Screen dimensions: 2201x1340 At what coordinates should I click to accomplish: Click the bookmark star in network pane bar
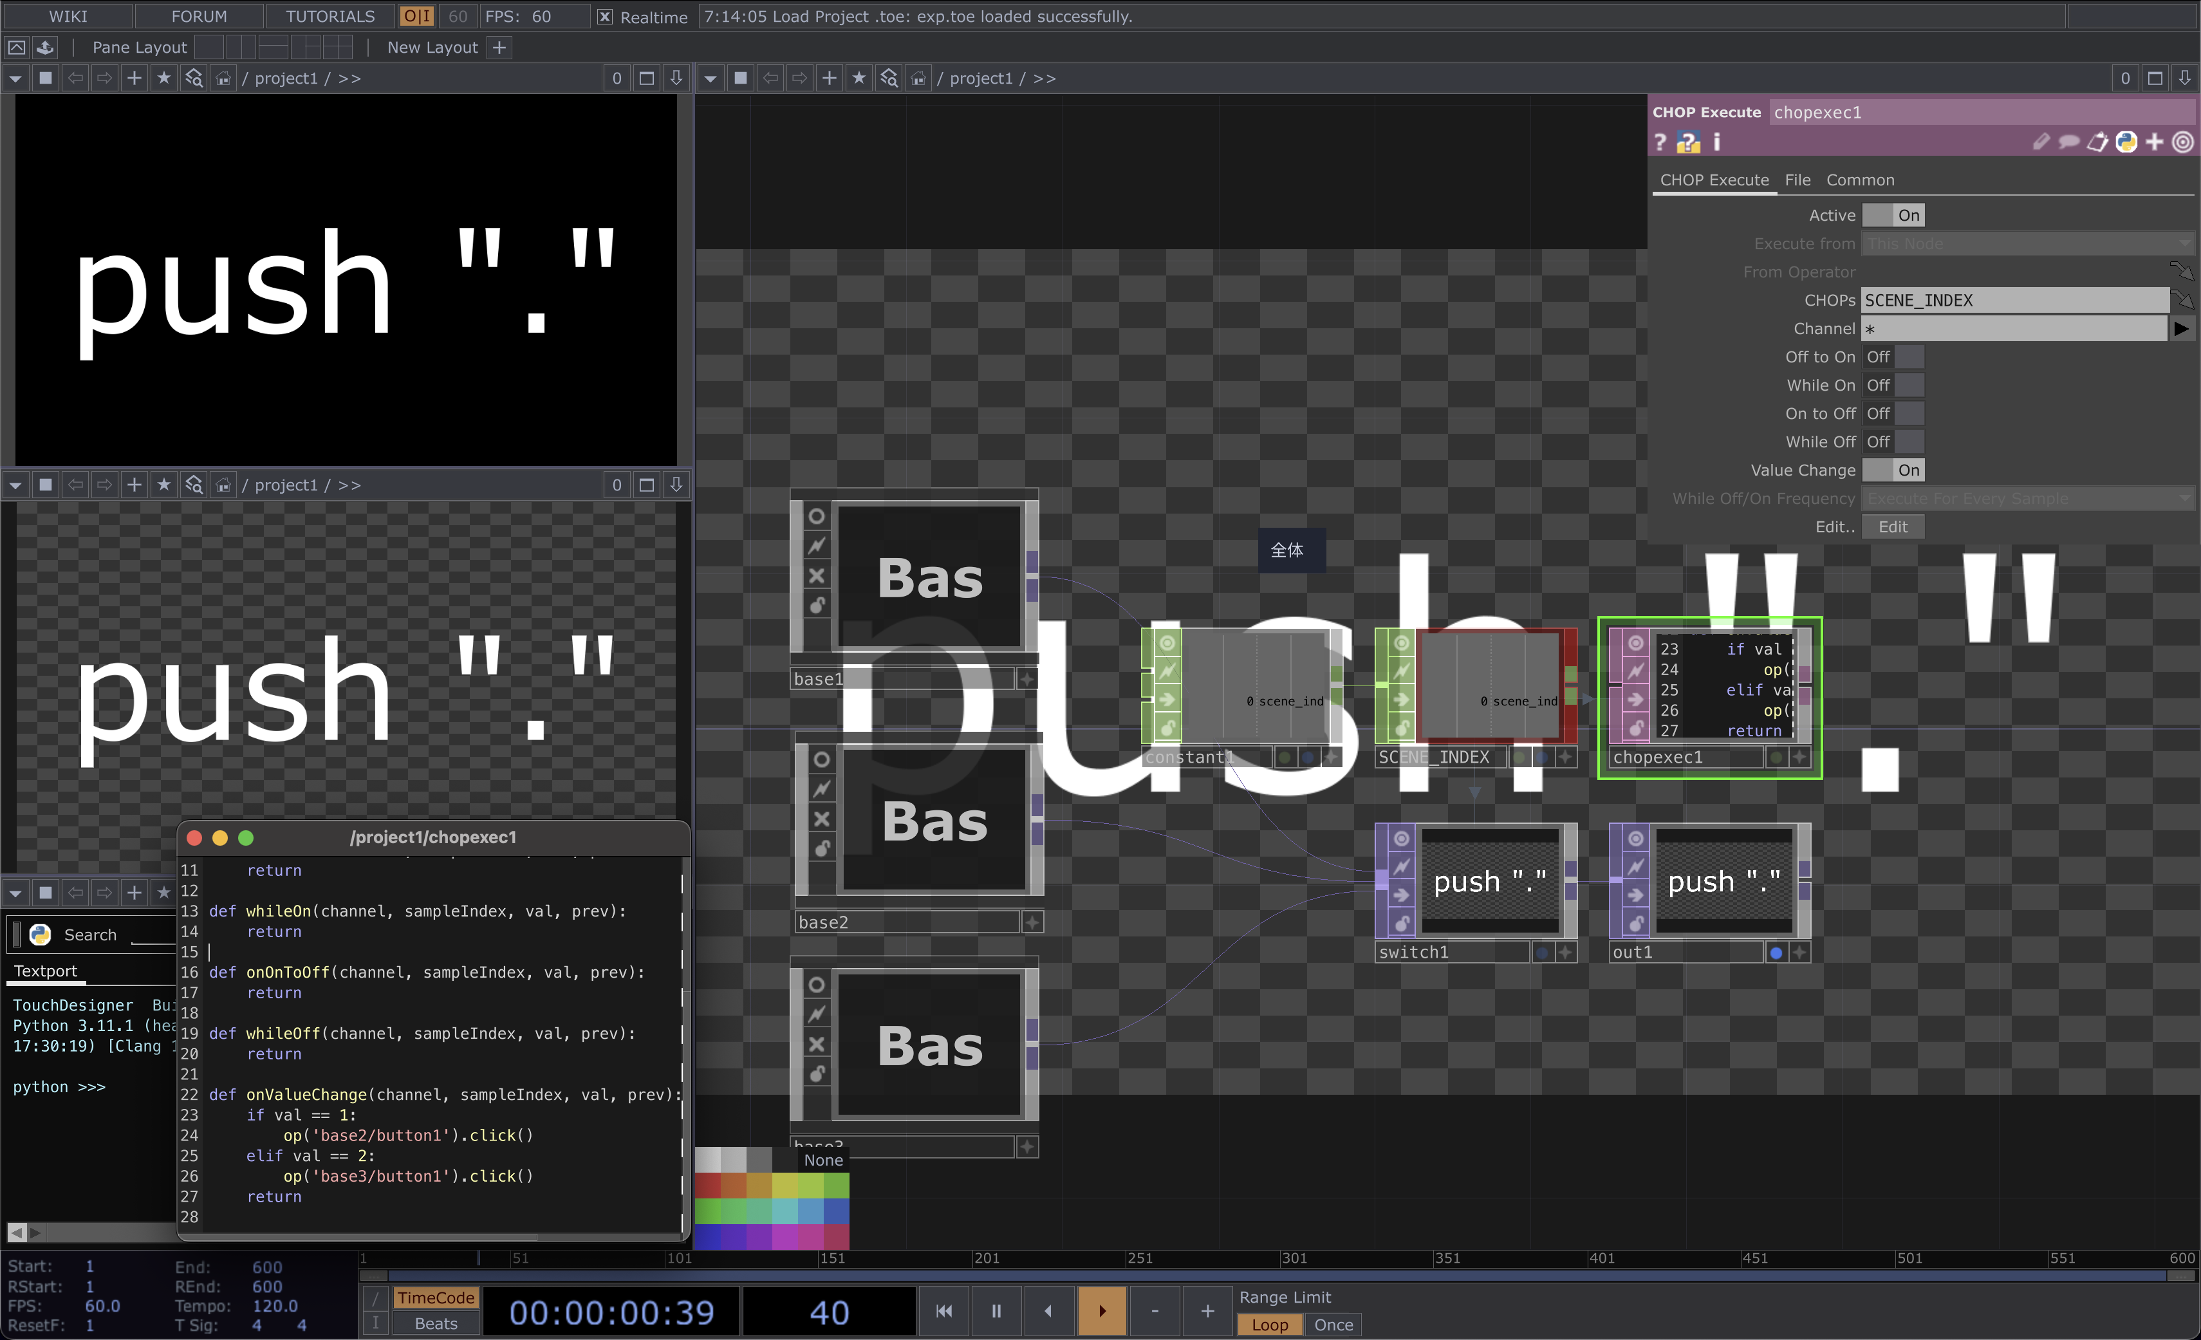pyautogui.click(x=859, y=78)
